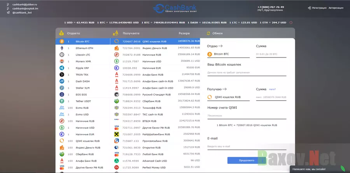Click the Monero XMR coin icon

click(x=61, y=61)
